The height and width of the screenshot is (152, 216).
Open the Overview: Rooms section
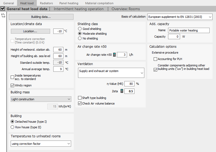coord(126,9)
